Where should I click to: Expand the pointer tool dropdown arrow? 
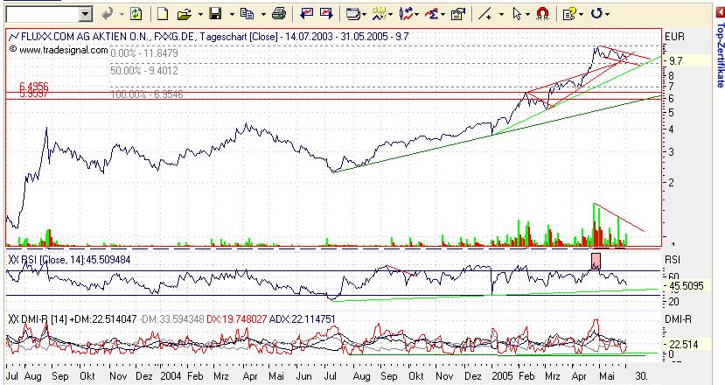(527, 15)
